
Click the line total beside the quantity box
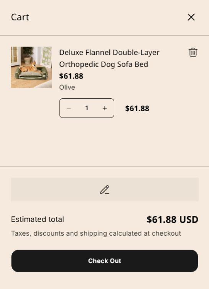pyautogui.click(x=137, y=108)
